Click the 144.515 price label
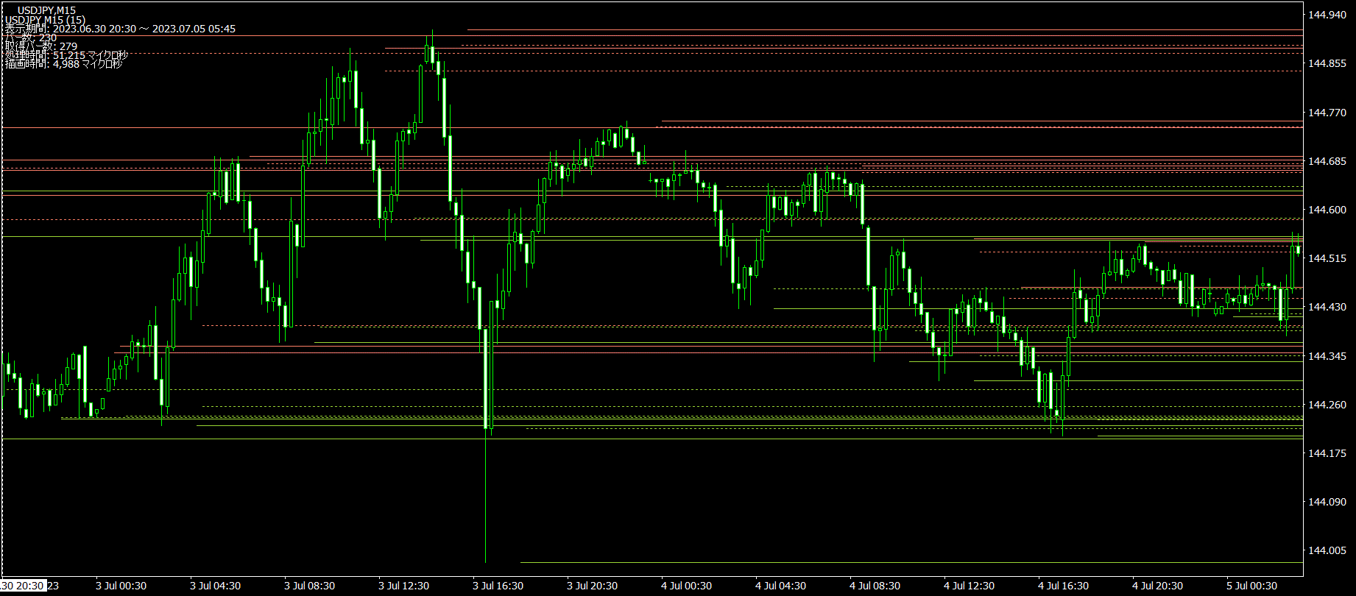 [x=1327, y=258]
